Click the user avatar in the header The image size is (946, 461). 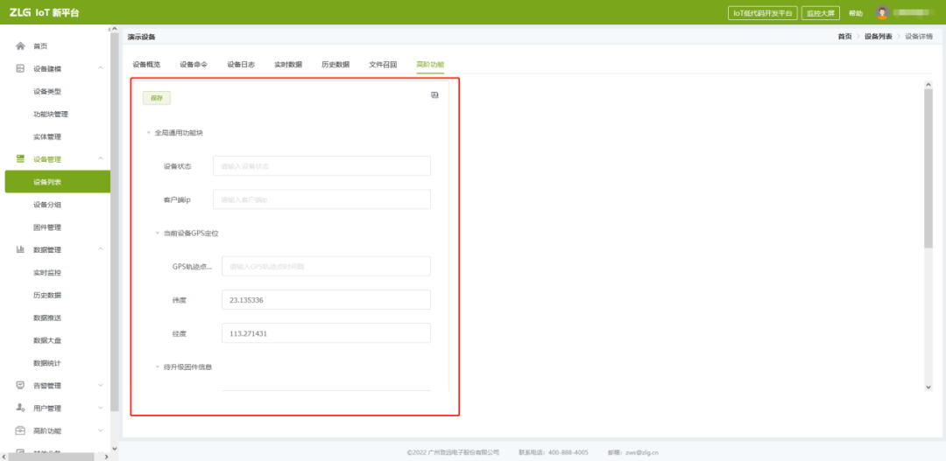pos(883,12)
